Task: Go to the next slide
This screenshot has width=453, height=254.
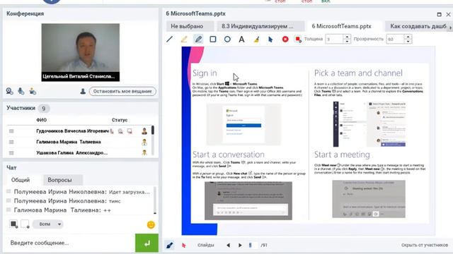Action: (240, 246)
